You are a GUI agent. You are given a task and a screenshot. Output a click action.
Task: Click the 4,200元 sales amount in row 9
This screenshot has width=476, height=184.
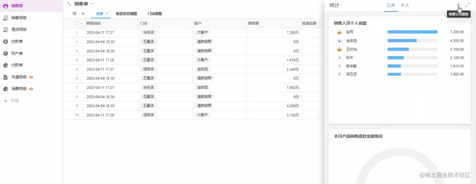click(x=292, y=106)
